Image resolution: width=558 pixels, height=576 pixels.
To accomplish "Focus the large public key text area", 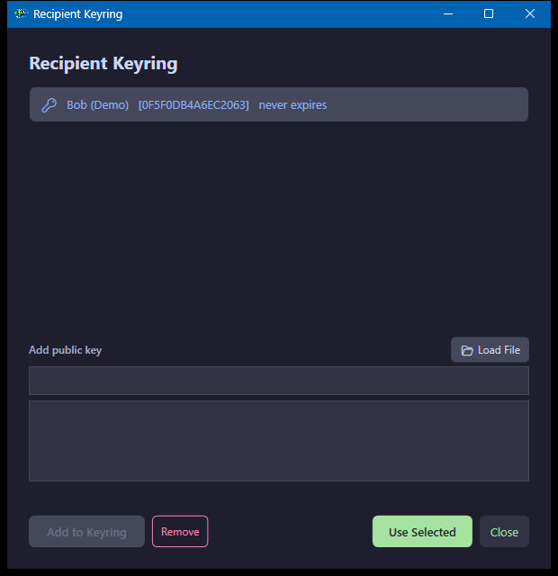I will [x=279, y=441].
